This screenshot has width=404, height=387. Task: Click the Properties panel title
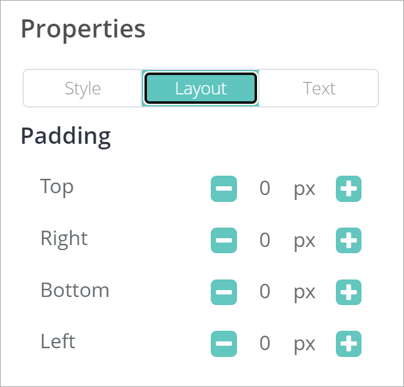coord(83,29)
